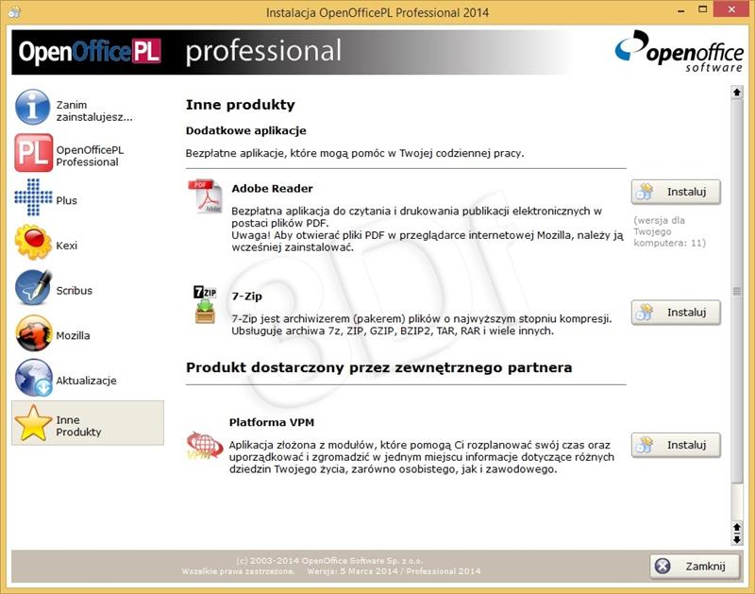
Task: Click the copyright text in footer
Action: coord(329,561)
